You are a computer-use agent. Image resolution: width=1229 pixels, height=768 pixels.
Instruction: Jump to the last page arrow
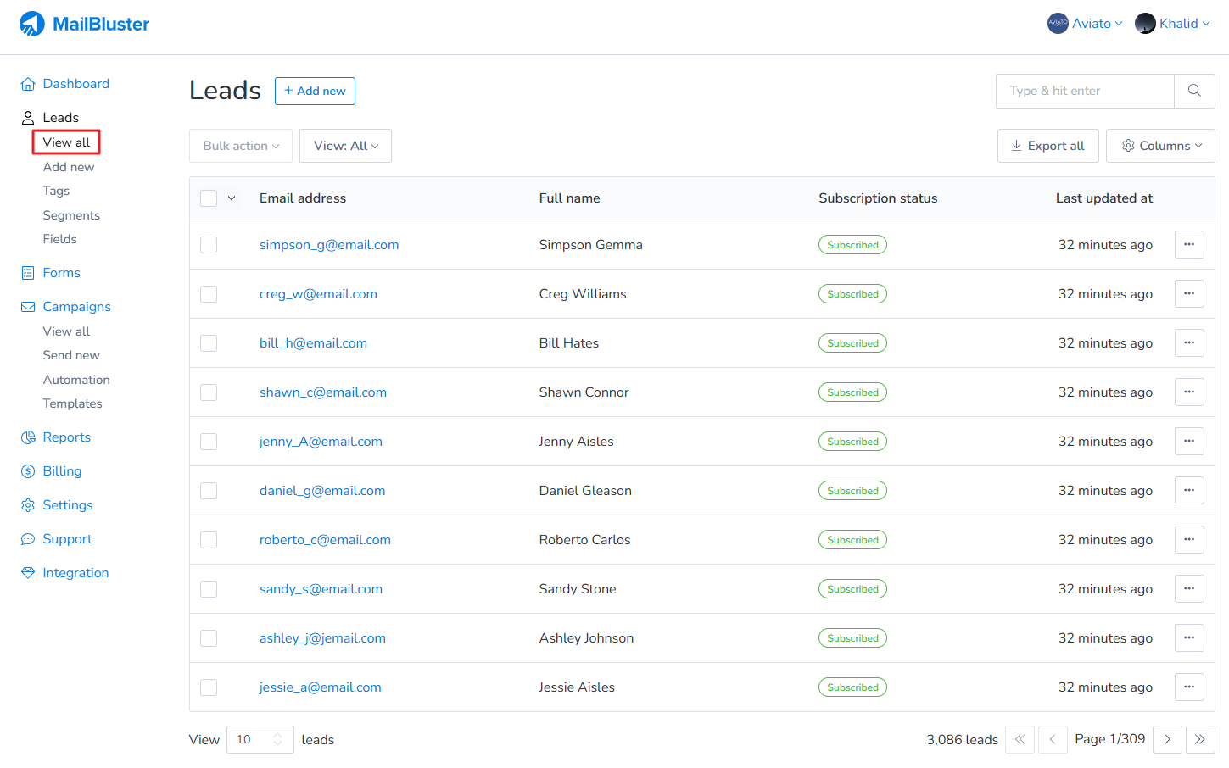click(1200, 739)
